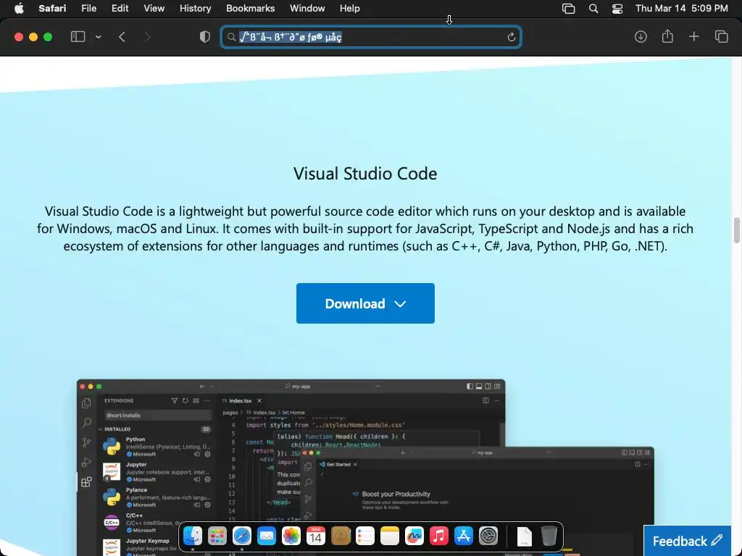The height and width of the screenshot is (556, 742).
Task: Go back to the previous page
Action: coord(122,37)
